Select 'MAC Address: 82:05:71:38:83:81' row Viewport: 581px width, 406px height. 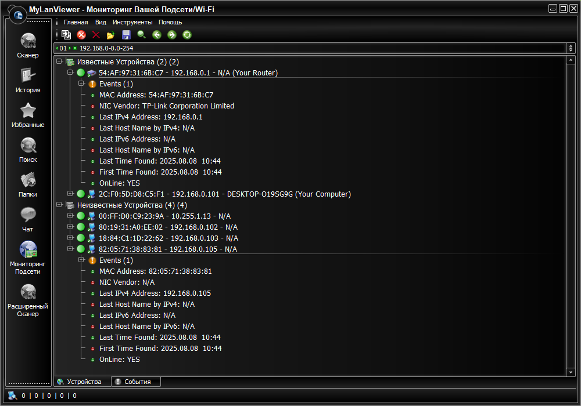155,271
